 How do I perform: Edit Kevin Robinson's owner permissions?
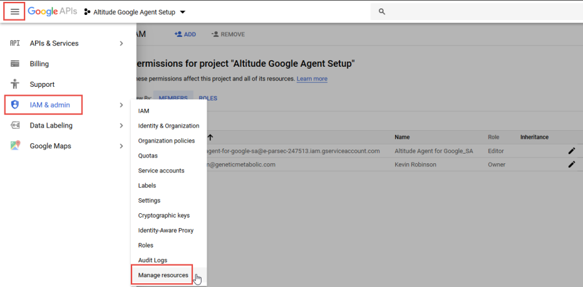point(571,165)
